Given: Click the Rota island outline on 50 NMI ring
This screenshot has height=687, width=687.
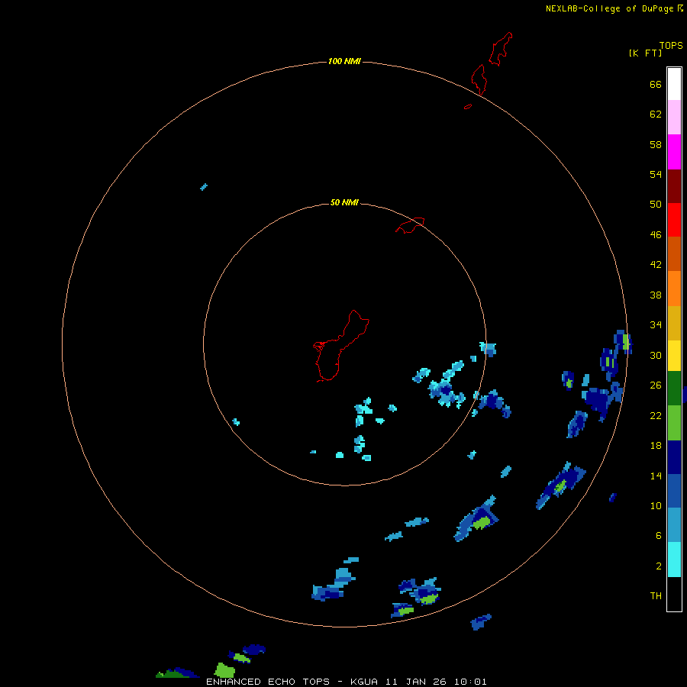Looking at the screenshot, I should point(410,225).
